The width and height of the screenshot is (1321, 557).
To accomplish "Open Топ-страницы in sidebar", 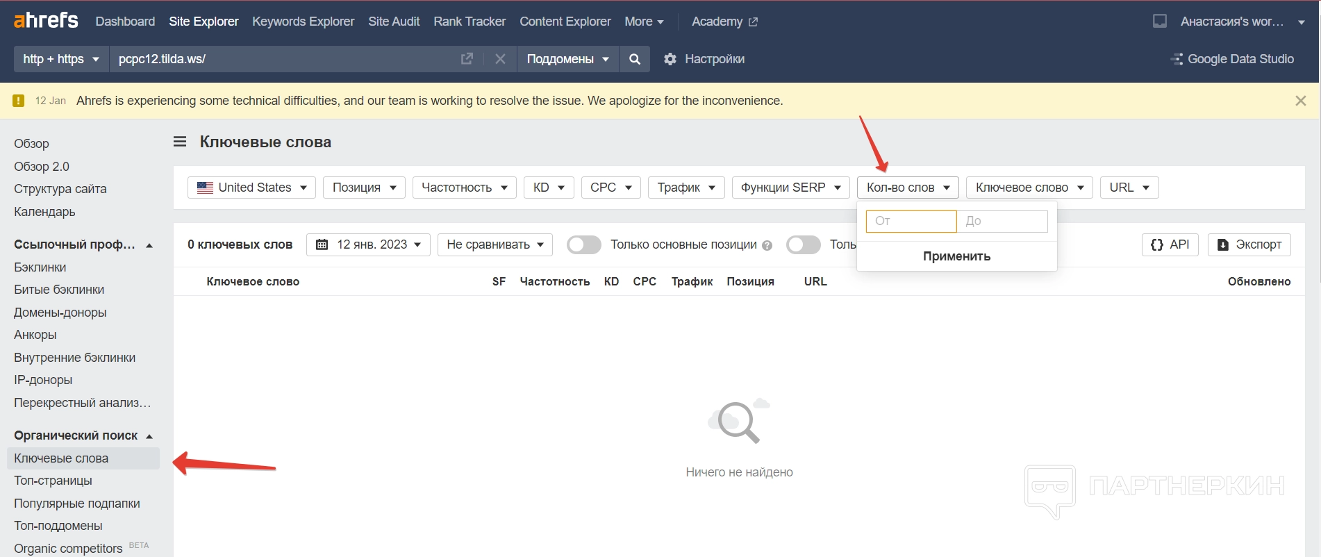I will point(53,481).
